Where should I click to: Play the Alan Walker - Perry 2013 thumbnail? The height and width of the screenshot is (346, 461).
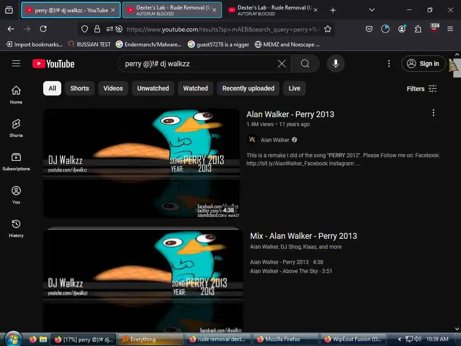point(141,164)
